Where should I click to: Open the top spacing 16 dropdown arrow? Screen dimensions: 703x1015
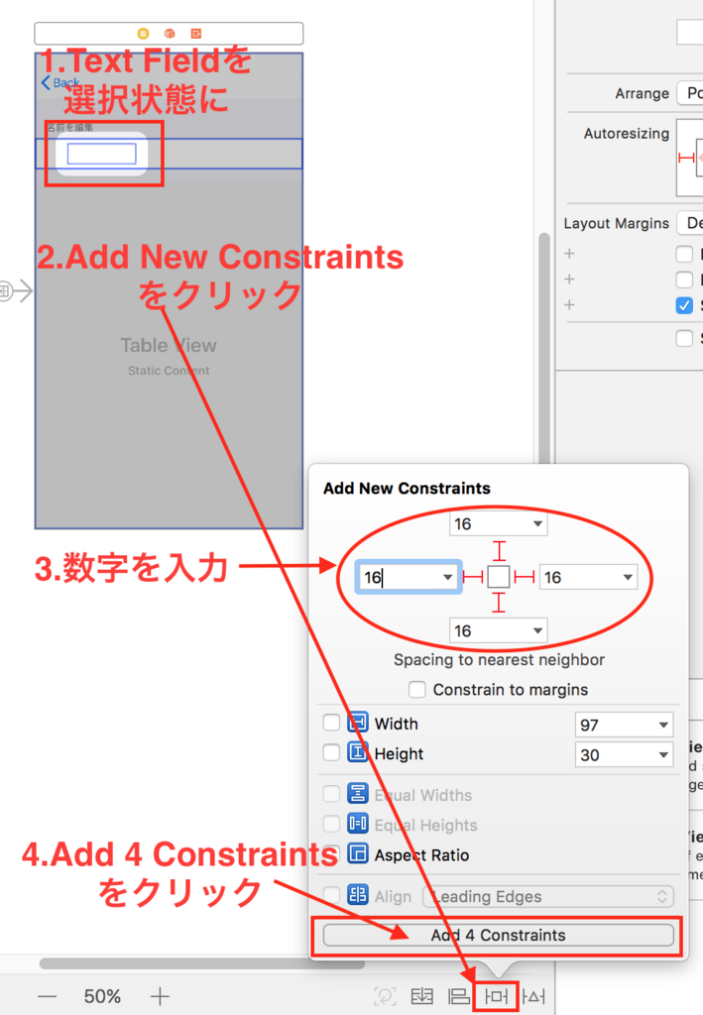coord(537,523)
